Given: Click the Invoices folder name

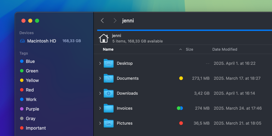Looking at the screenshot, I should (125, 108).
